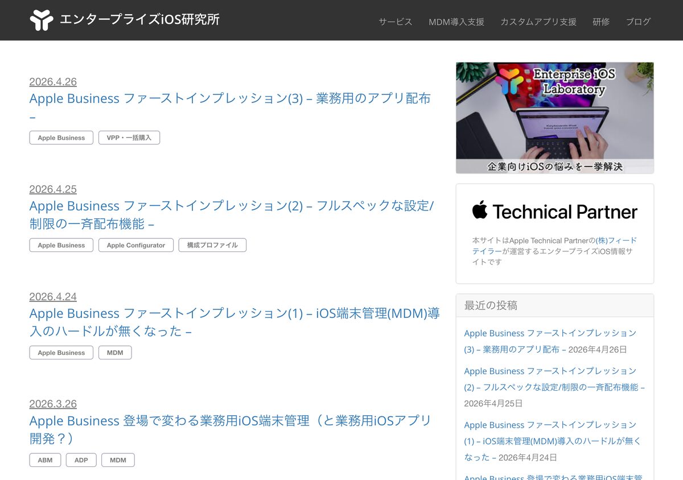This screenshot has width=683, height=480.
Task: Click the 2026.4.26 post date
Action: pos(53,82)
